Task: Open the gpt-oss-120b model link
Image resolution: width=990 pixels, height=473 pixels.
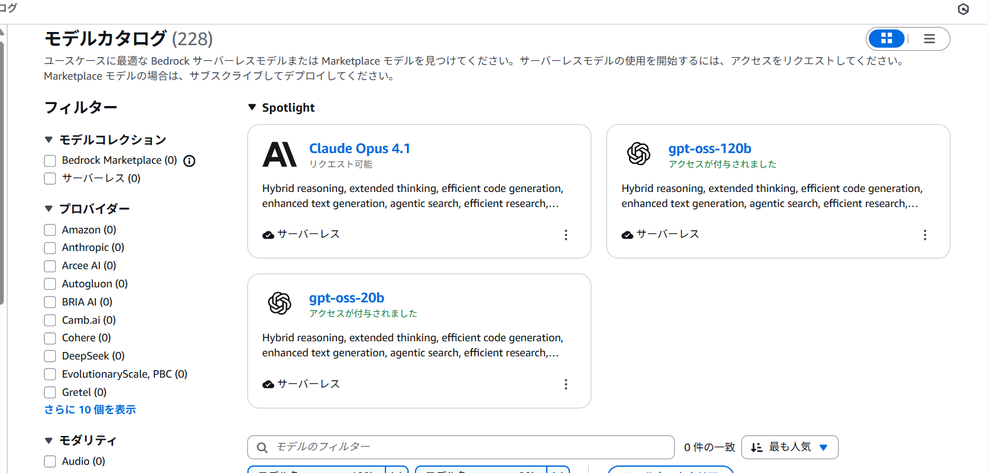Action: [x=709, y=149]
